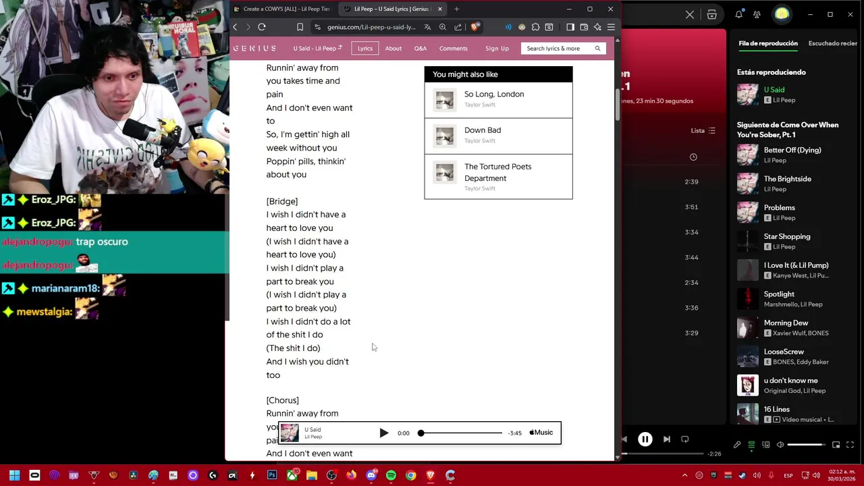Toggle the Spotify queue button
The image size is (864, 486).
tap(751, 445)
